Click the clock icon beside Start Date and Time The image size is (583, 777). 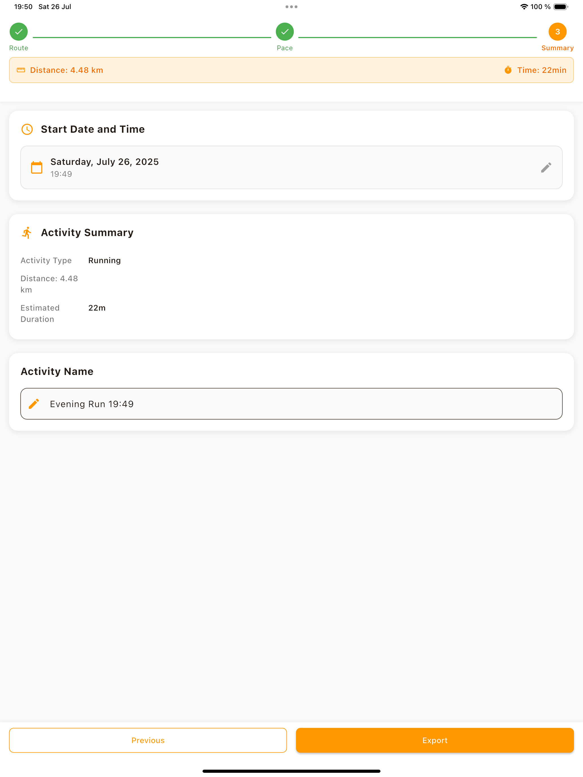pyautogui.click(x=27, y=129)
